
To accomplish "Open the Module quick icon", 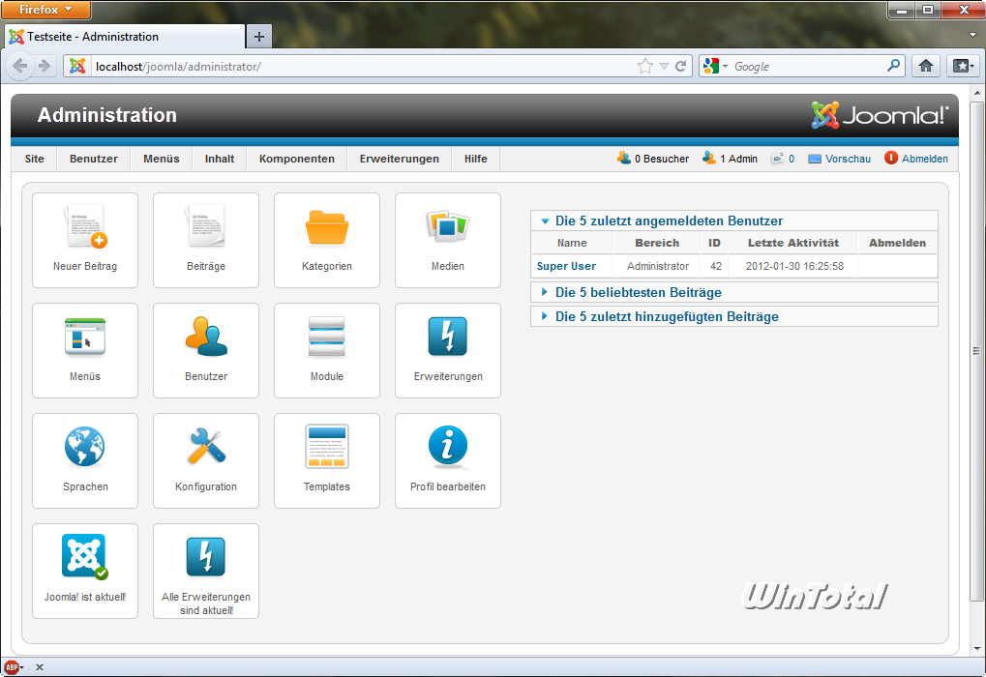I will pyautogui.click(x=327, y=350).
